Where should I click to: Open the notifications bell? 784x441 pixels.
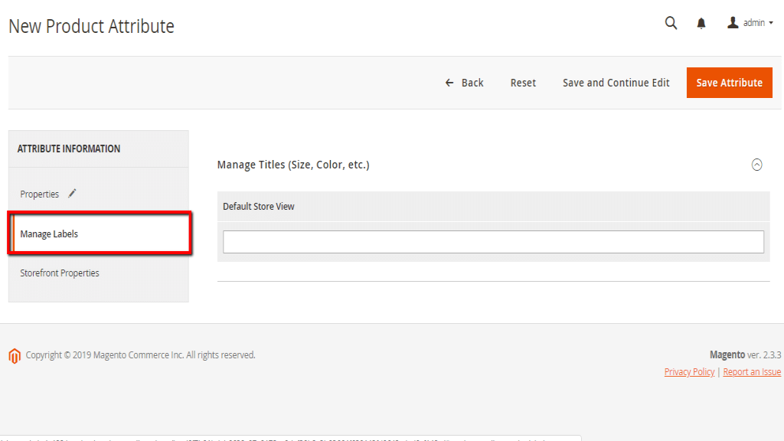point(701,24)
